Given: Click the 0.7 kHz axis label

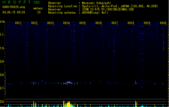Looking at the screenshot, I should tap(2, 88).
